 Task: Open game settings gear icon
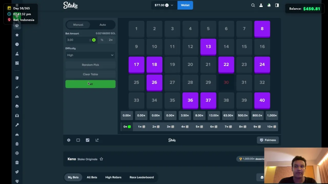pyautogui.click(x=69, y=140)
